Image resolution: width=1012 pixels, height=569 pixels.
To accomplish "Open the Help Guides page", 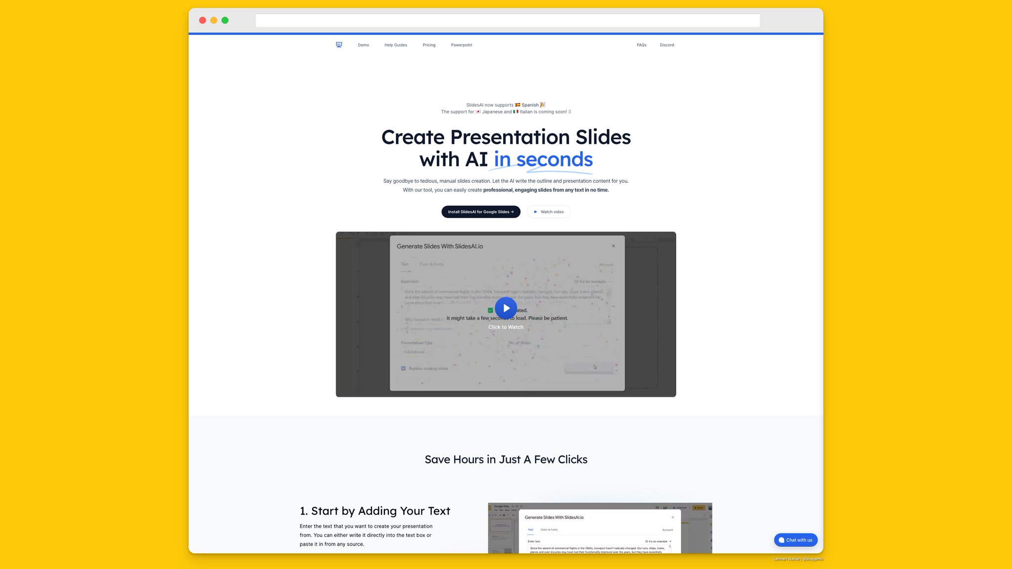I will click(395, 45).
